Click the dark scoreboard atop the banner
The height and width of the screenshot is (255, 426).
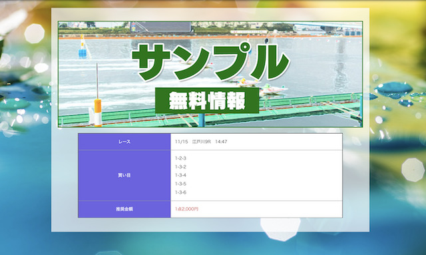click(x=161, y=27)
